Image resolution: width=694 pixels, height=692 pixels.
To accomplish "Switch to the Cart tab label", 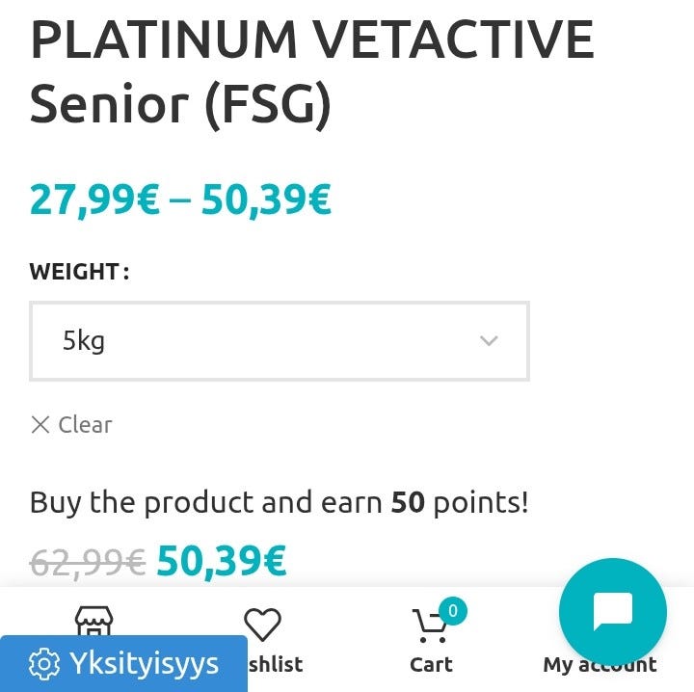I will (431, 664).
